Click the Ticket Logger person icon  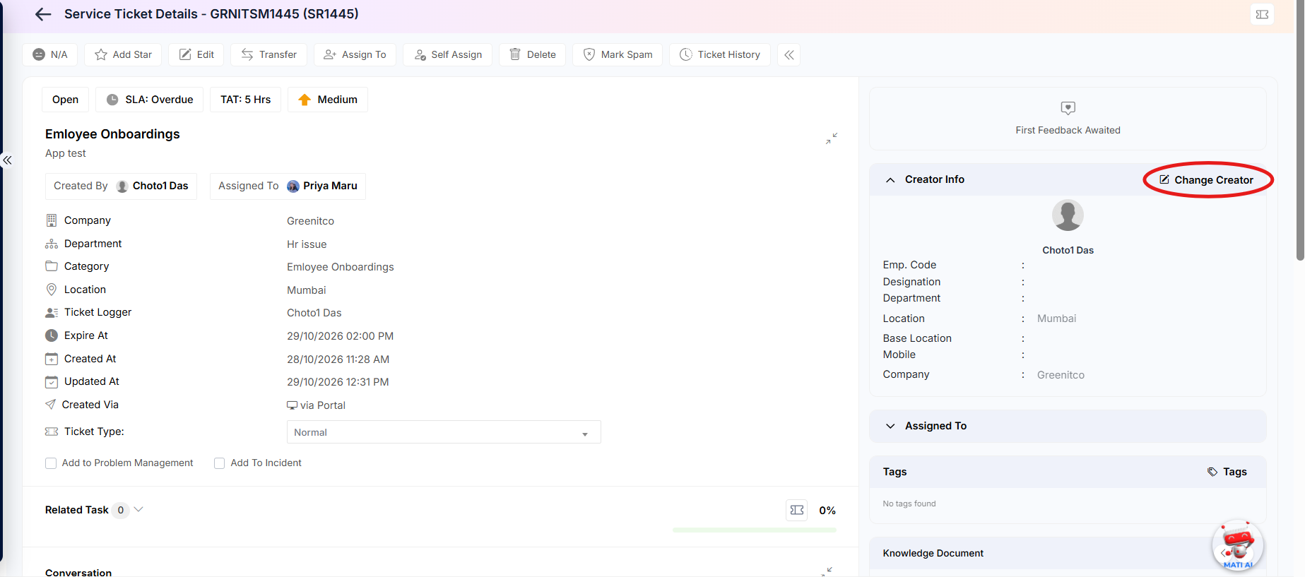pyautogui.click(x=52, y=312)
